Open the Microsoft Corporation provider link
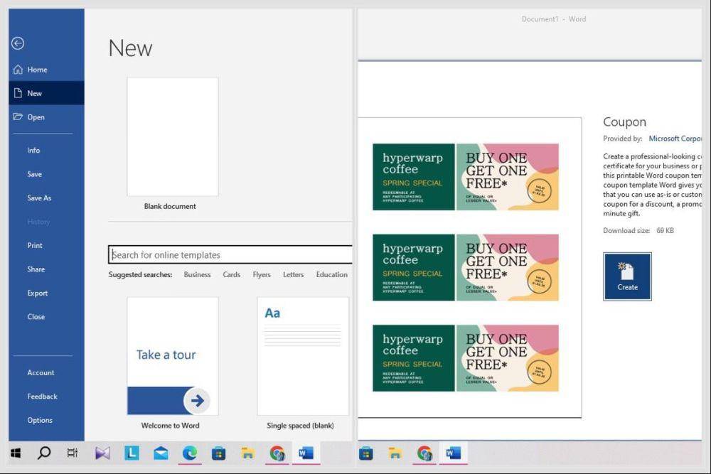 click(x=675, y=138)
